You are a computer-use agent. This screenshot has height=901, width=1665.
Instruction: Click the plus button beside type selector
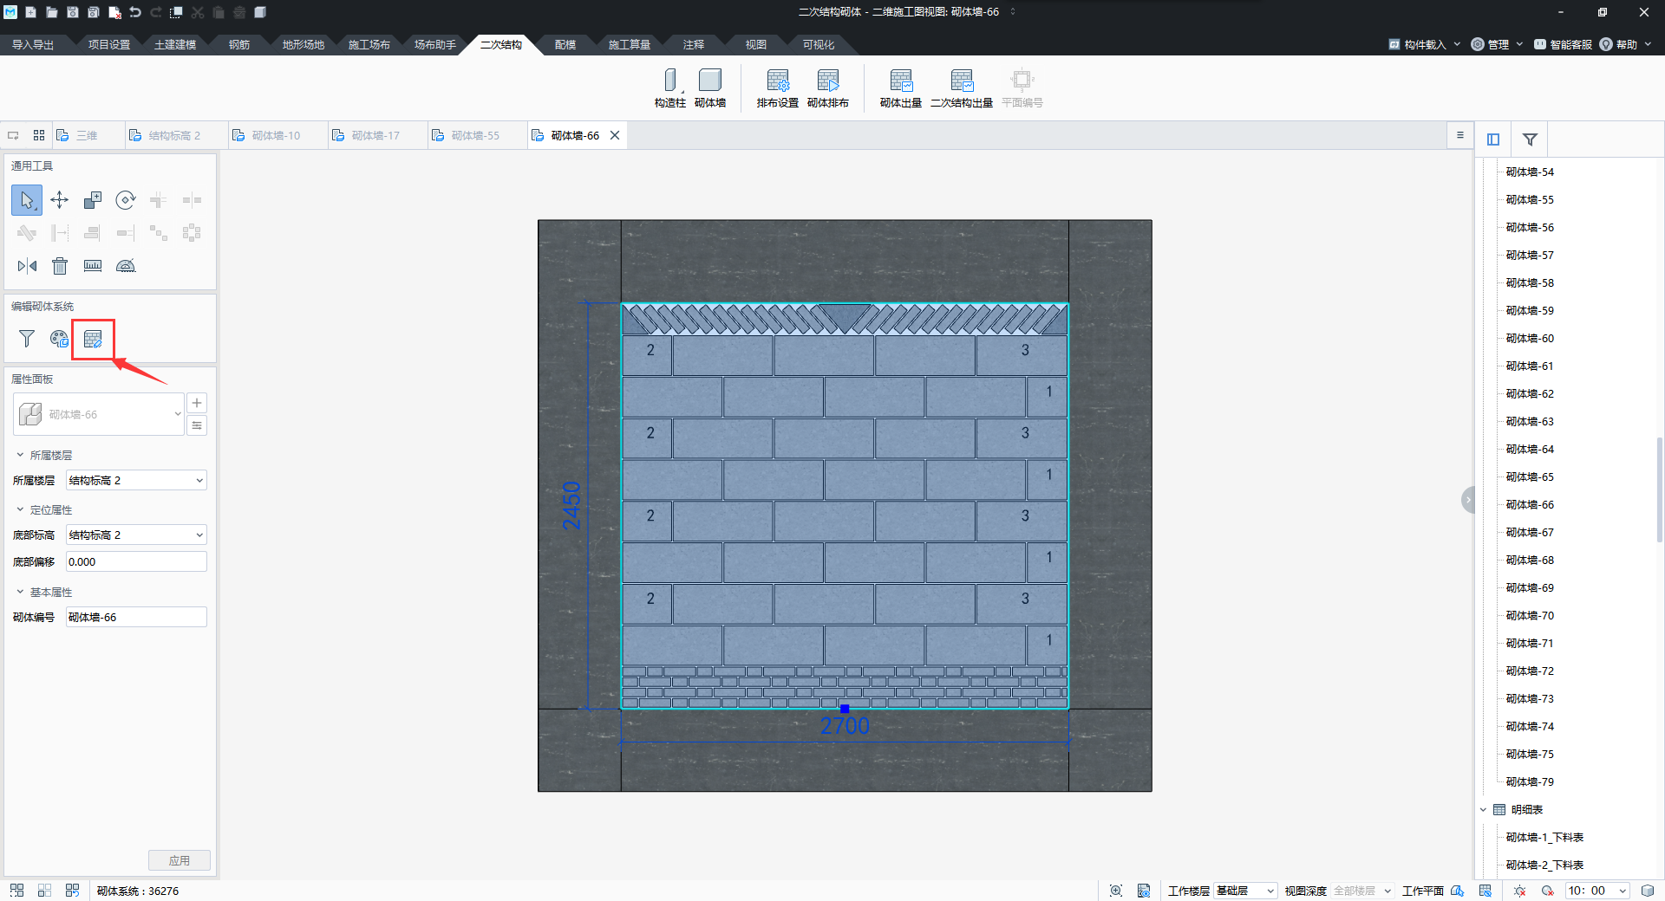click(x=197, y=403)
